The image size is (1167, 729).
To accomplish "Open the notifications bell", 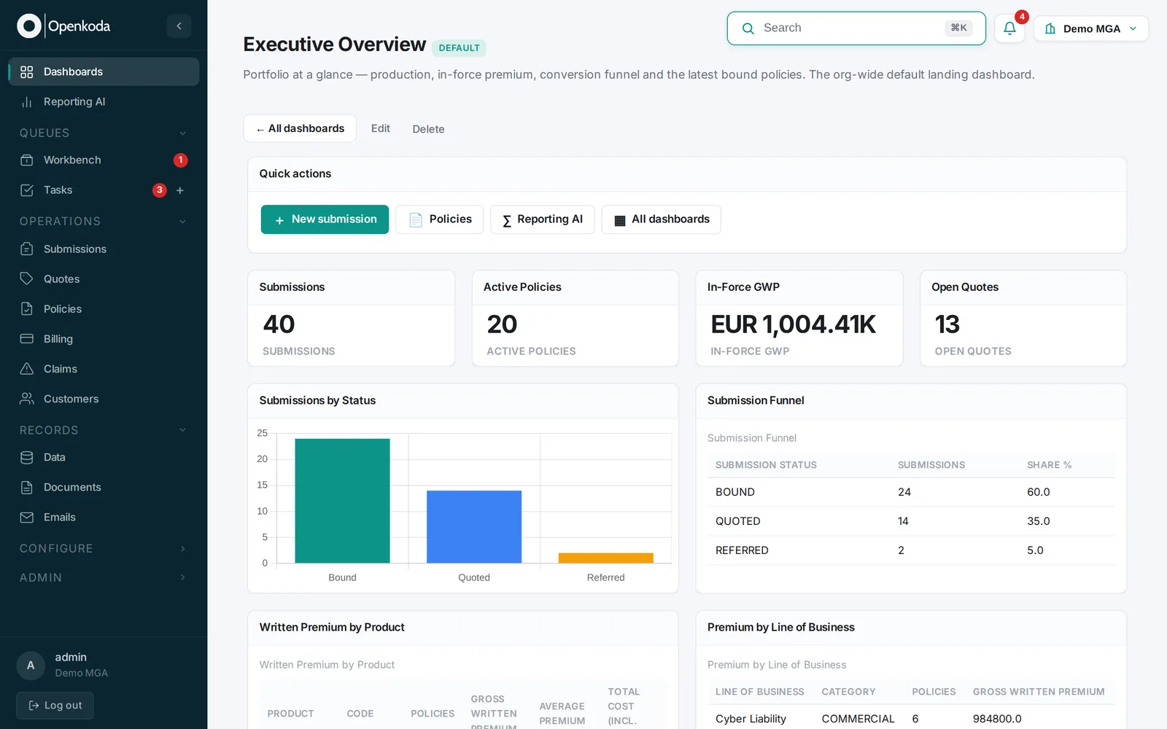I will [1009, 28].
